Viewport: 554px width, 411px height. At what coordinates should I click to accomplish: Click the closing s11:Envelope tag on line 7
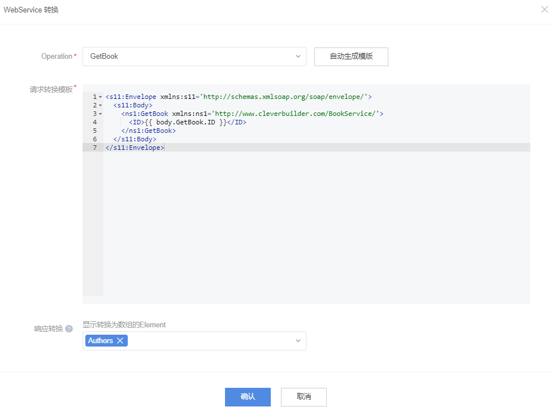click(x=135, y=148)
